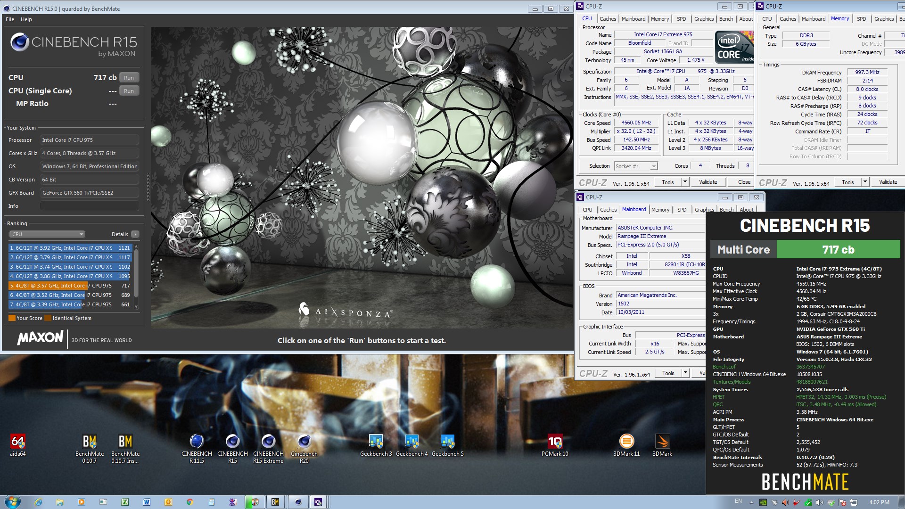Click Tools button in Mainboard CPU-Z
Screen dimensions: 905x509
coord(668,373)
